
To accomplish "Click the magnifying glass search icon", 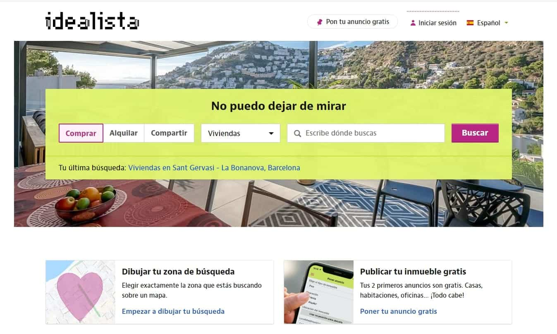I will pyautogui.click(x=298, y=134).
